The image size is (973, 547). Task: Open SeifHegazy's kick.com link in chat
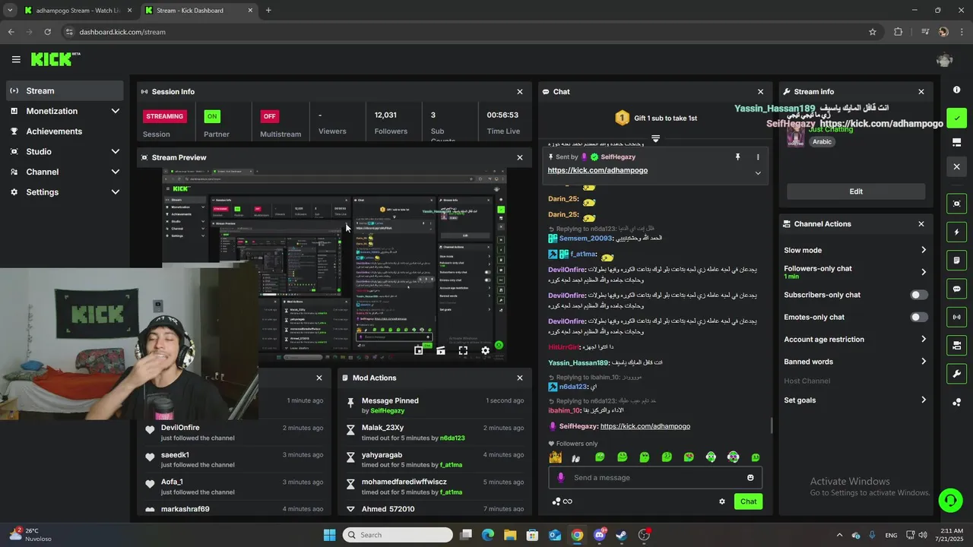click(645, 426)
